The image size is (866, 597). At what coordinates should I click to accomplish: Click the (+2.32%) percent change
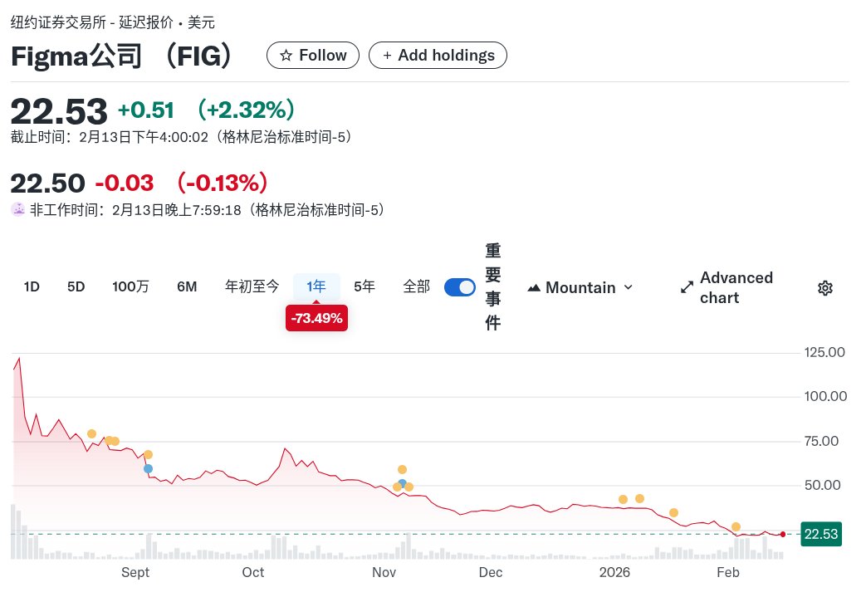point(247,110)
